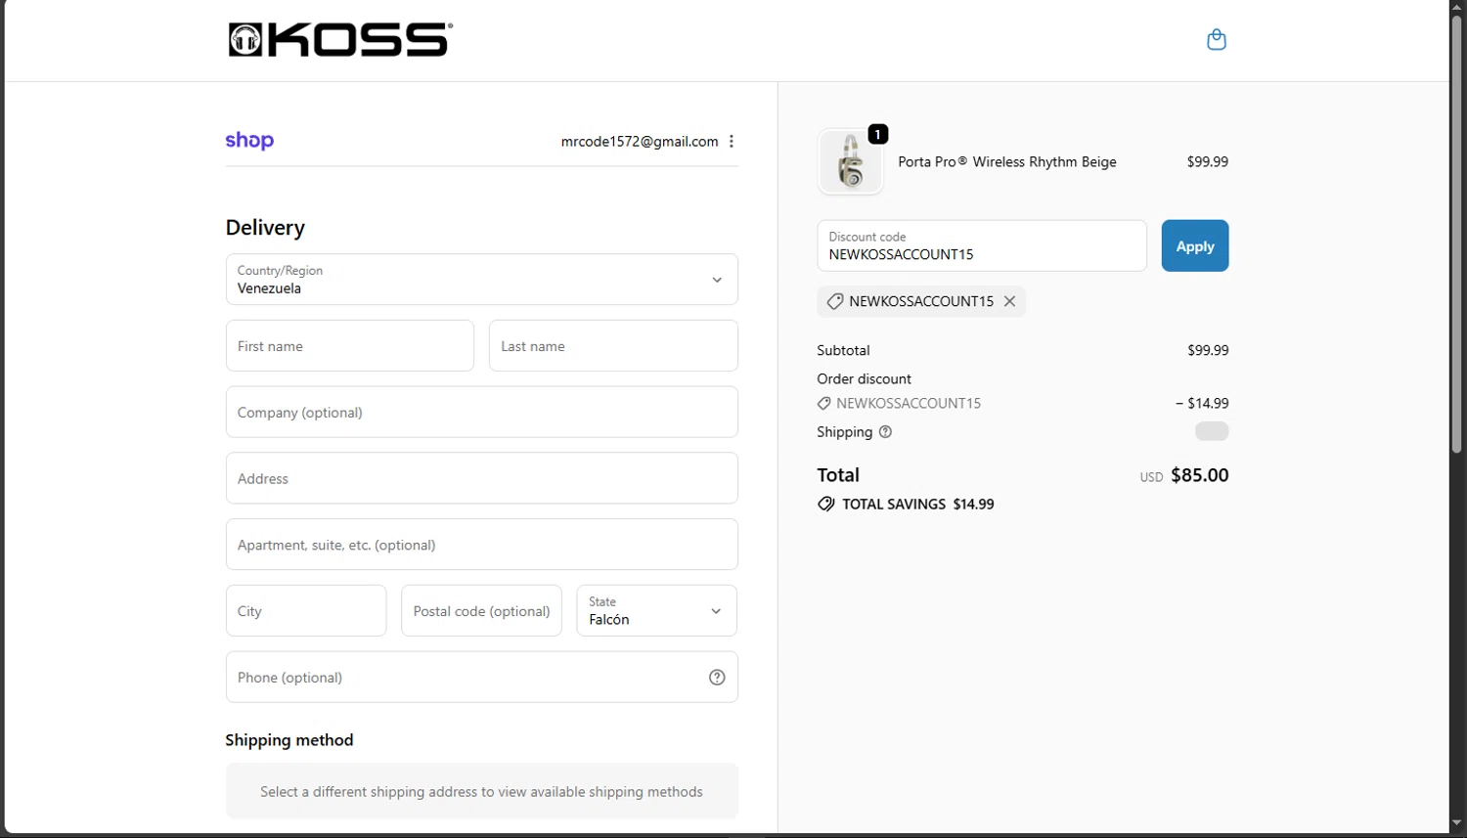This screenshot has width=1467, height=838.
Task: Focus the Apartment, suite field
Action: pos(481,545)
